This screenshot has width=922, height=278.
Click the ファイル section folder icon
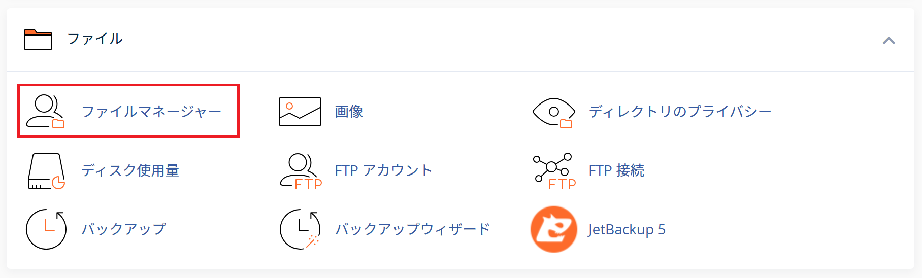point(38,39)
